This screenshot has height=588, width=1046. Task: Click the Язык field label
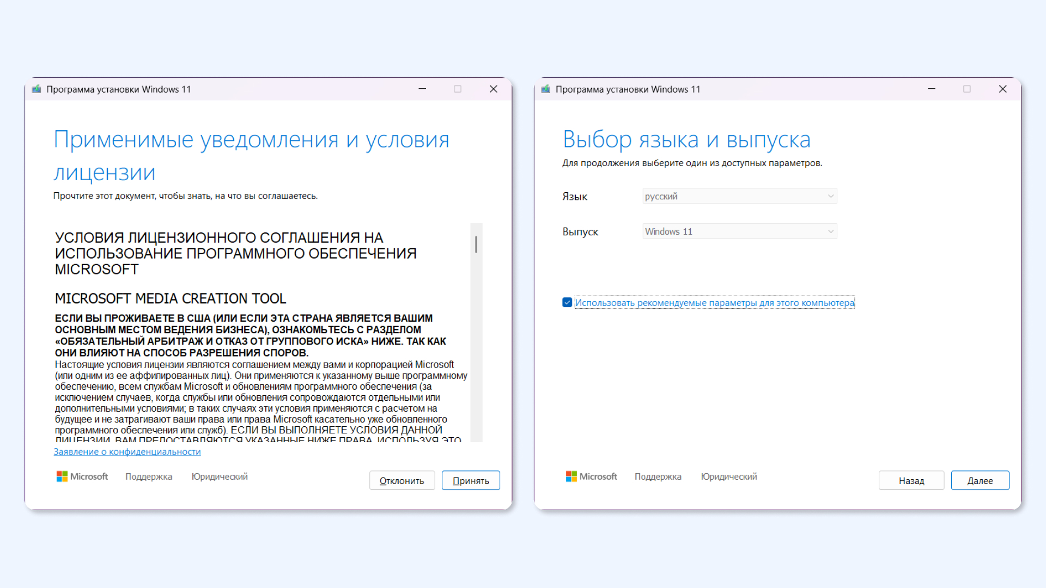pos(575,197)
